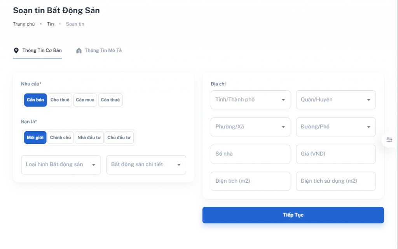Go to Tin breadcrumb link
The width and height of the screenshot is (398, 249).
coord(50,24)
